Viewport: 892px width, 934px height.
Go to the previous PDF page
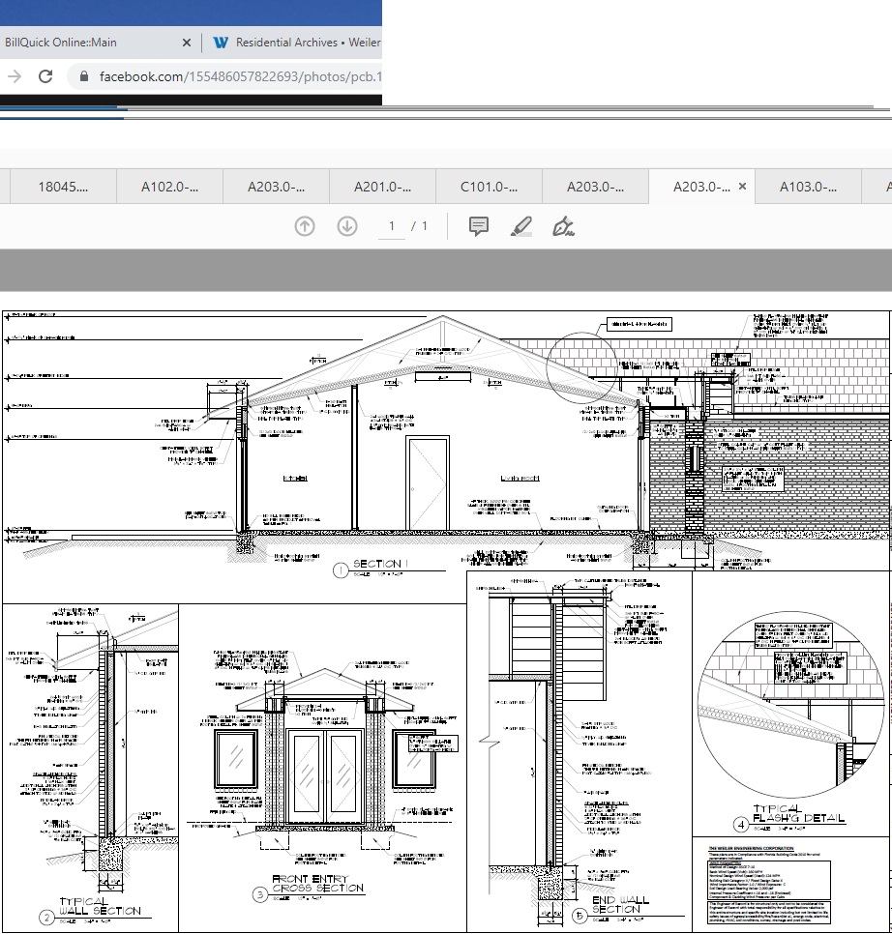point(305,226)
